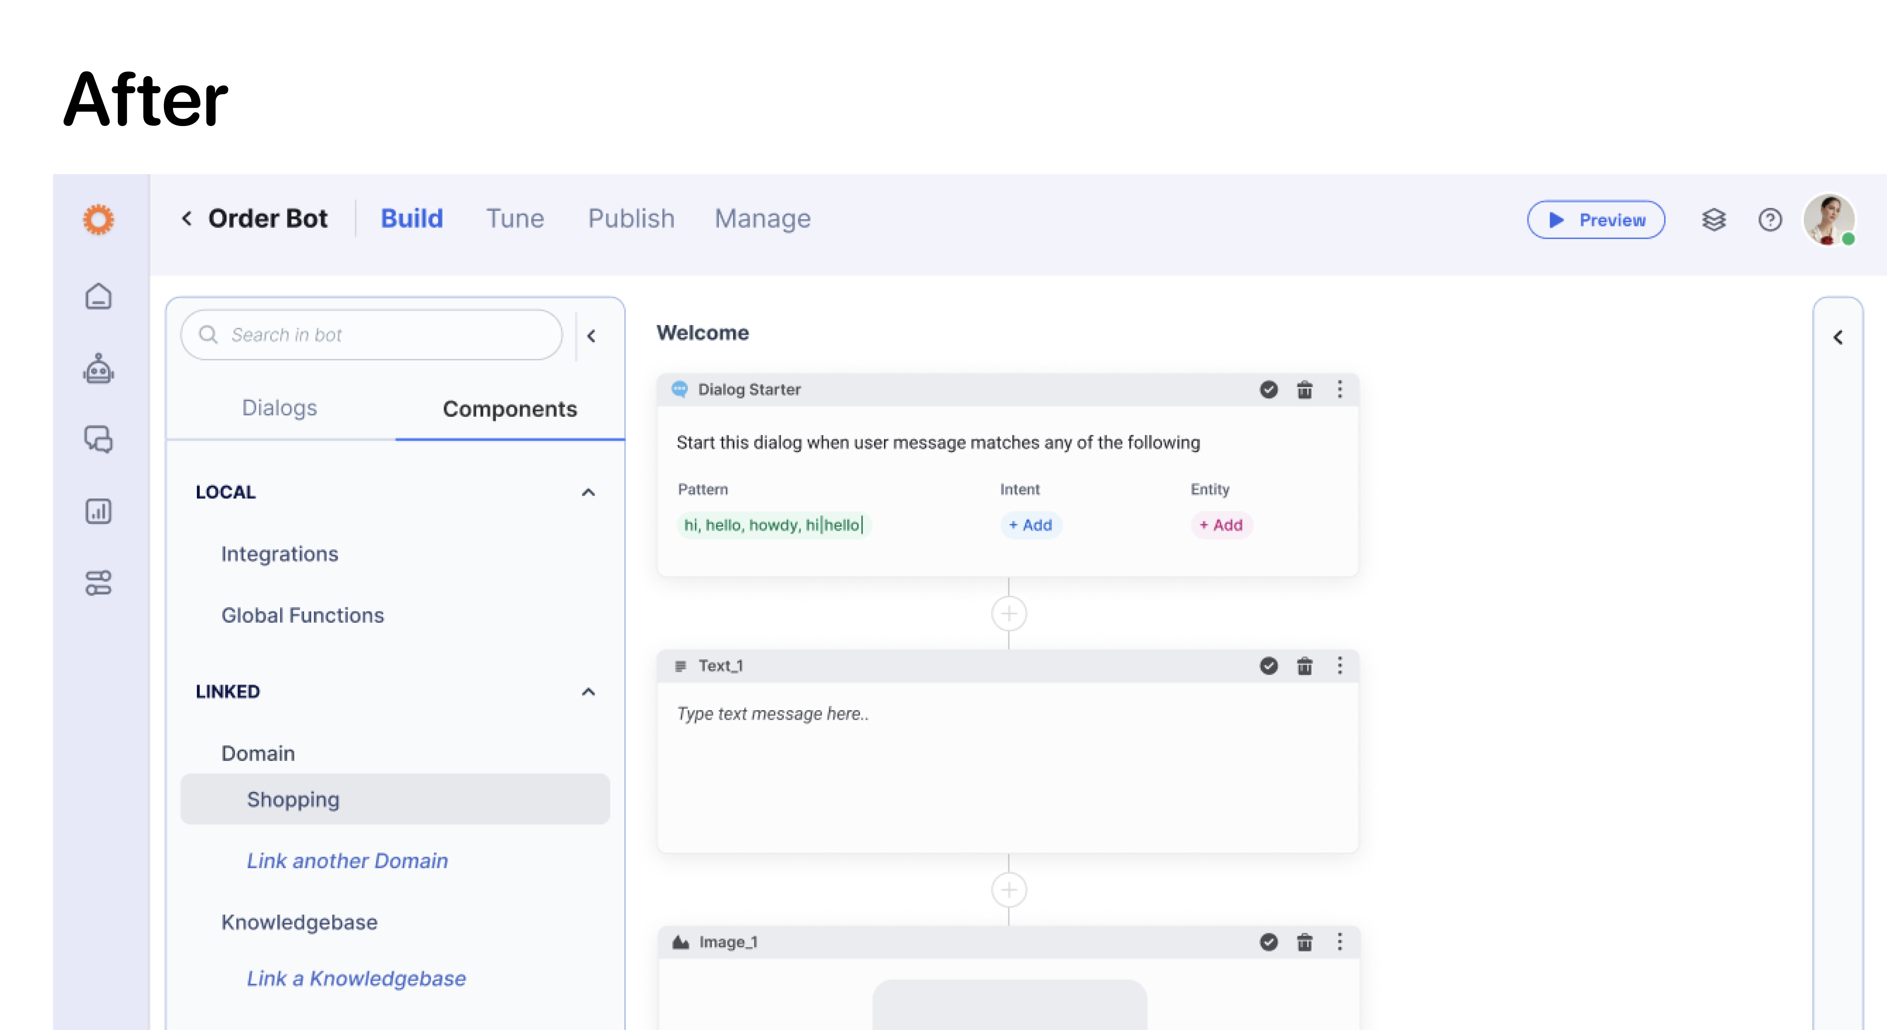This screenshot has width=1887, height=1030.
Task: Click the Preview button
Action: coord(1596,220)
